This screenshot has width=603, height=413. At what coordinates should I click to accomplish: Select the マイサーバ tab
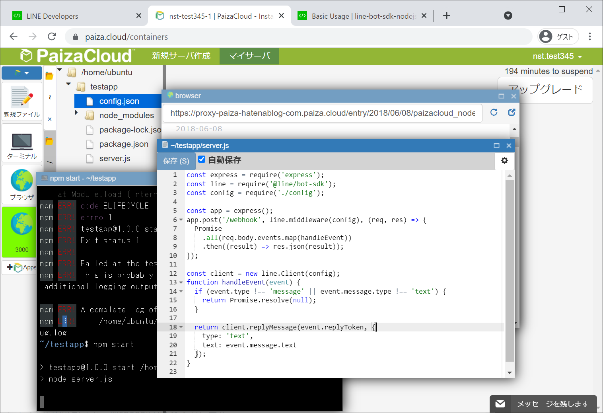click(249, 56)
